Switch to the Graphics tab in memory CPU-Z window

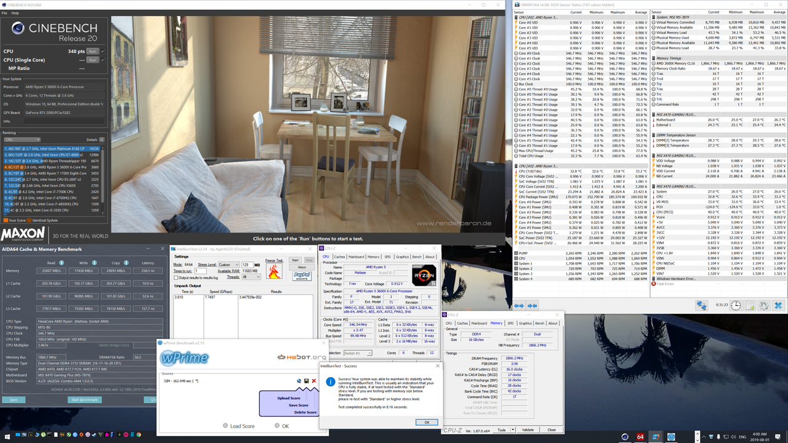(x=525, y=323)
